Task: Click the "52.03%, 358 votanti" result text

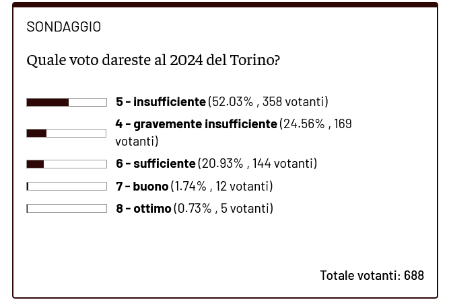Action: point(268,102)
